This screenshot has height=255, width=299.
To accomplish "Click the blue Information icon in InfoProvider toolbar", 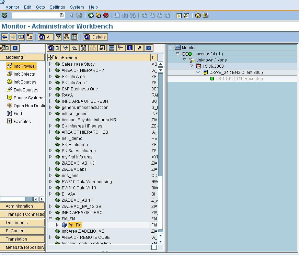I will pyautogui.click(x=130, y=48).
